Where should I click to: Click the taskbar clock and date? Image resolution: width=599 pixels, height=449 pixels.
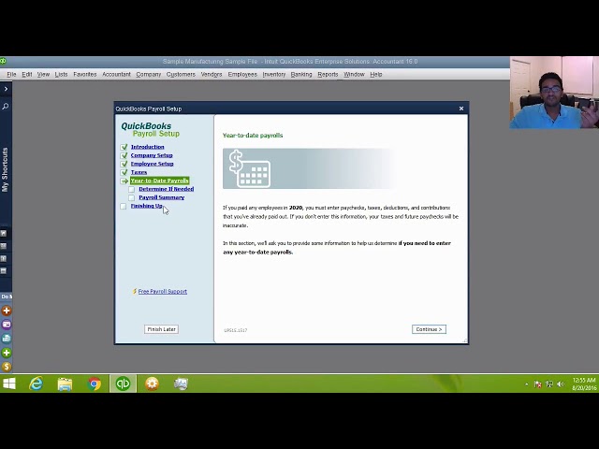pyautogui.click(x=584, y=384)
